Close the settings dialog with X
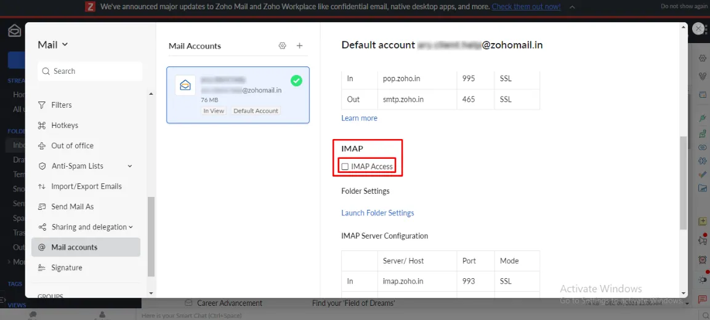The height and width of the screenshot is (320, 710). (x=698, y=29)
